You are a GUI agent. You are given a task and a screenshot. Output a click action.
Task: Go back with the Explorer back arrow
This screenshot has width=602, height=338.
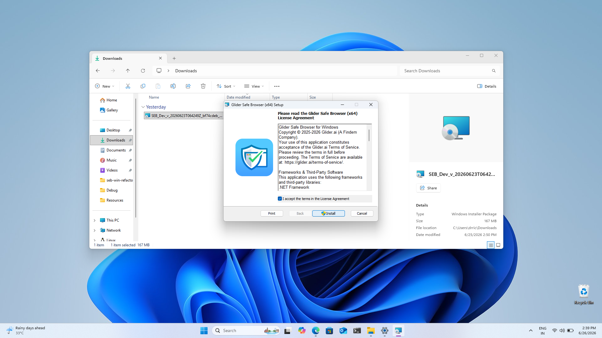pyautogui.click(x=98, y=71)
